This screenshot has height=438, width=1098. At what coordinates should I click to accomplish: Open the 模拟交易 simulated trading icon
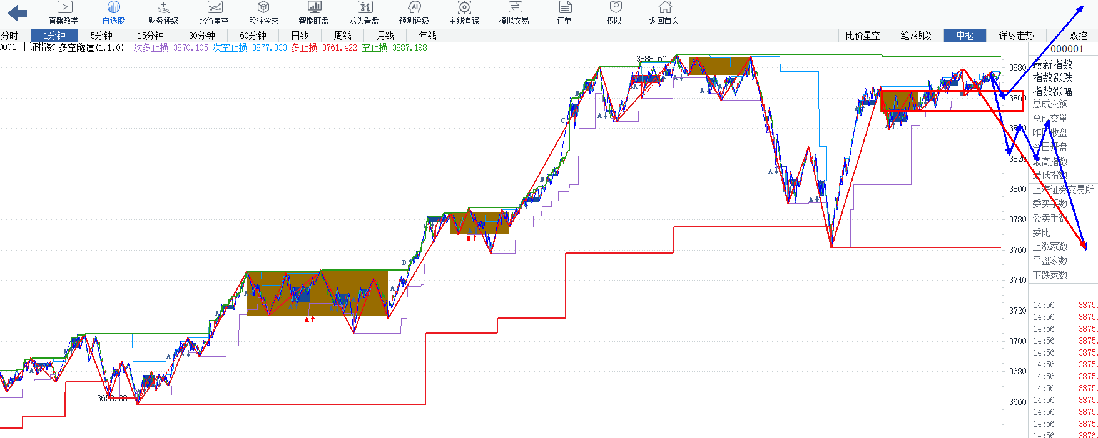(x=514, y=13)
